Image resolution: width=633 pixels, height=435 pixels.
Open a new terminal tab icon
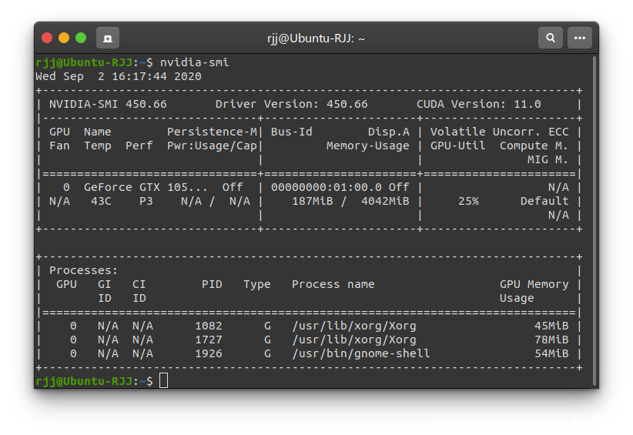coord(108,38)
